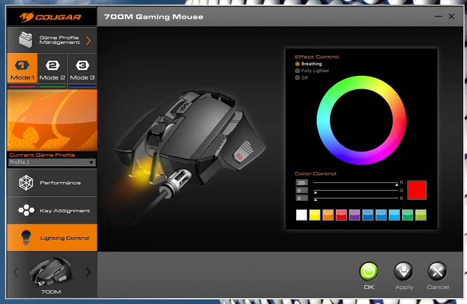Screen dimensions: 467x304
Task: Click the Apply button
Action: 403,272
